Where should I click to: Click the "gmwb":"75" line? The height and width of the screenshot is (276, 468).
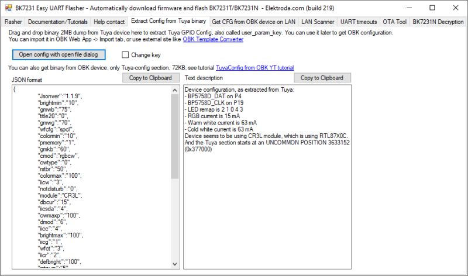pyautogui.click(x=54, y=109)
